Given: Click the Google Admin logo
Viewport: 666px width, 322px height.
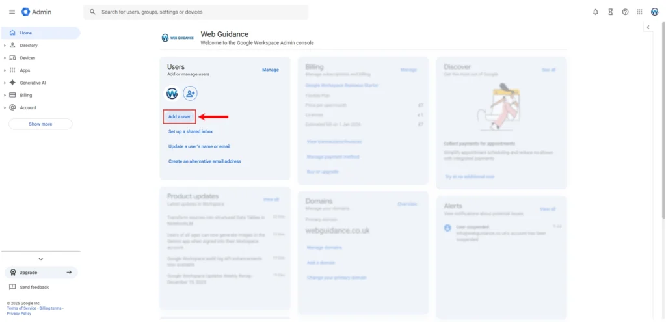Looking at the screenshot, I should [x=36, y=12].
